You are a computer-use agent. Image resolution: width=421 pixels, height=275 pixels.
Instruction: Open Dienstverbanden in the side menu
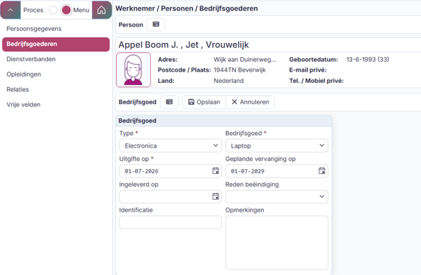click(56, 59)
